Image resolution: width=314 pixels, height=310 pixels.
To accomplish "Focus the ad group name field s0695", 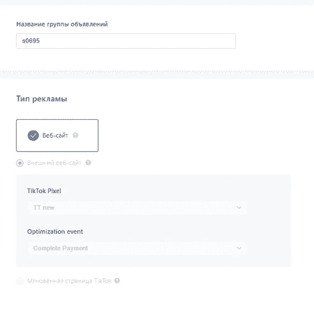I will tap(126, 41).
